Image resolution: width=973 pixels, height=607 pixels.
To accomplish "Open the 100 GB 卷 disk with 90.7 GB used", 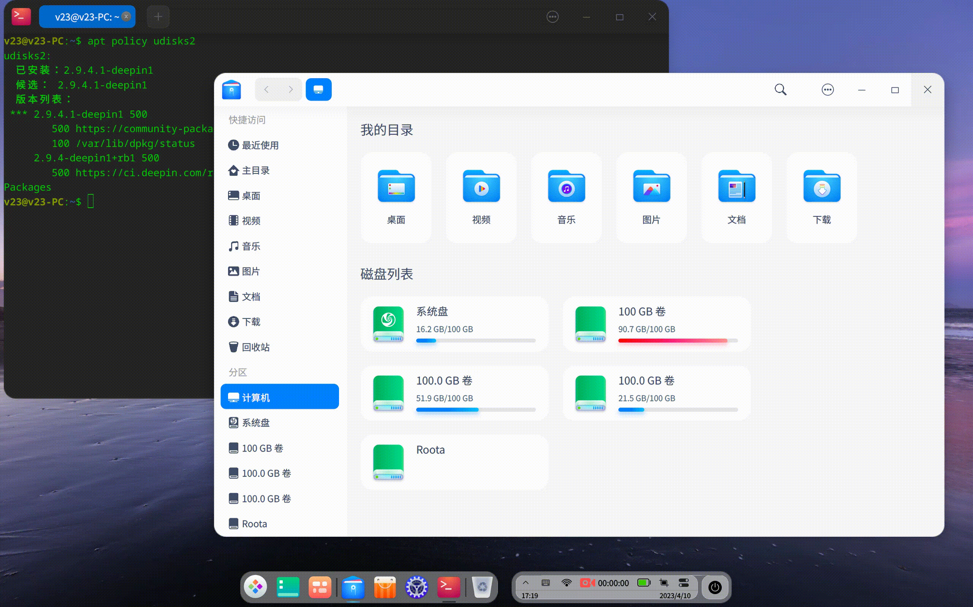I will 656,324.
